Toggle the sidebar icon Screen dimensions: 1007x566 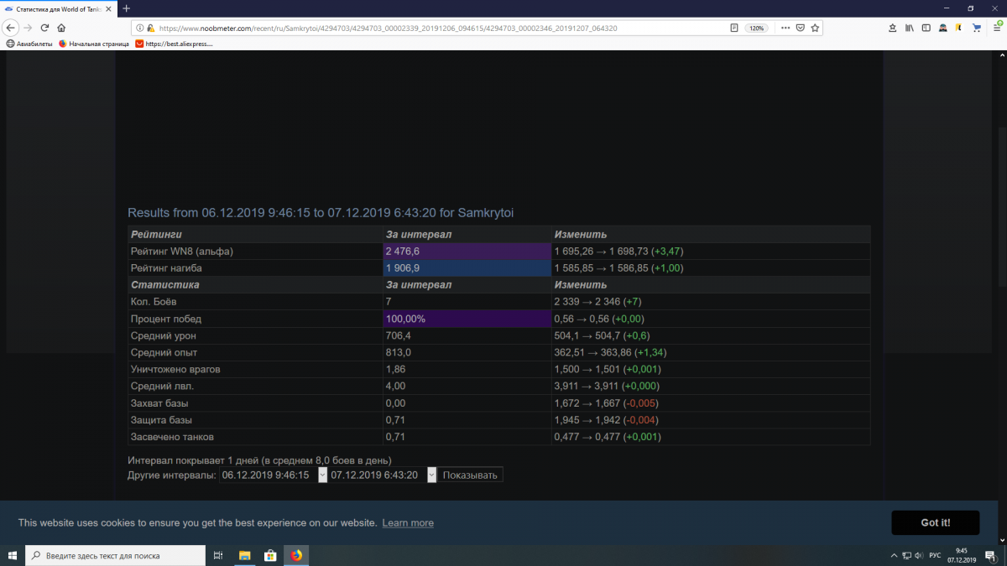pos(926,28)
